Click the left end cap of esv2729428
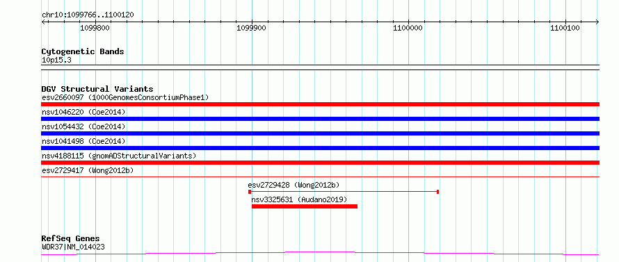The width and height of the screenshot is (619, 262). pos(250,192)
